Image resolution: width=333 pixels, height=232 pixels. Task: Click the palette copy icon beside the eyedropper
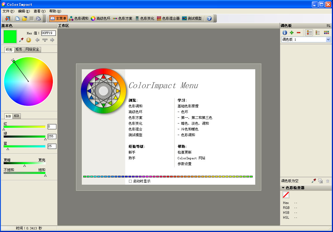[321, 181]
